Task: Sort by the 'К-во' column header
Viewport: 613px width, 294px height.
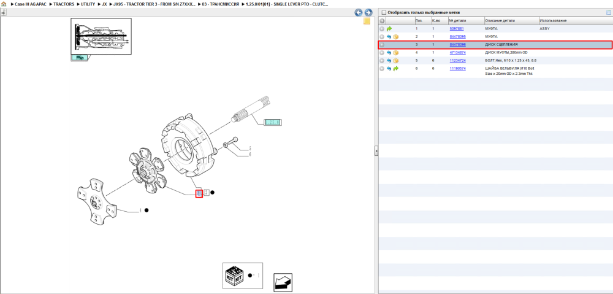Action: 440,21
